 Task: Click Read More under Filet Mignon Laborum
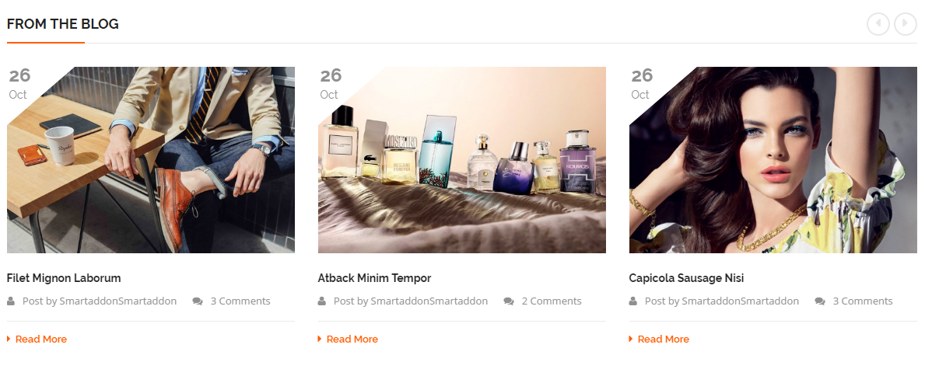(40, 339)
